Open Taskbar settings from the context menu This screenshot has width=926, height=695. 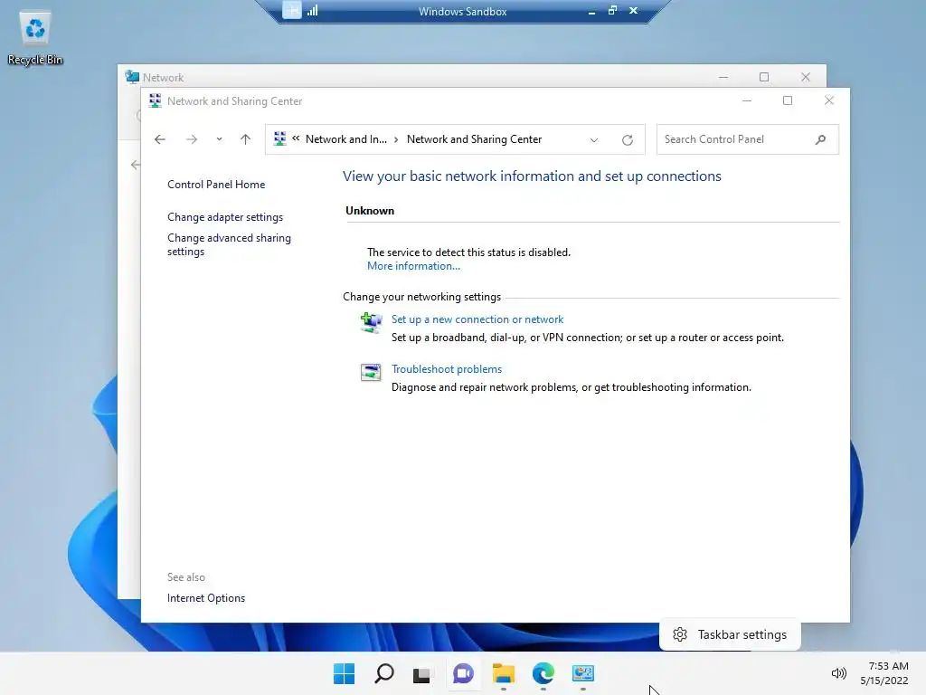(x=730, y=634)
